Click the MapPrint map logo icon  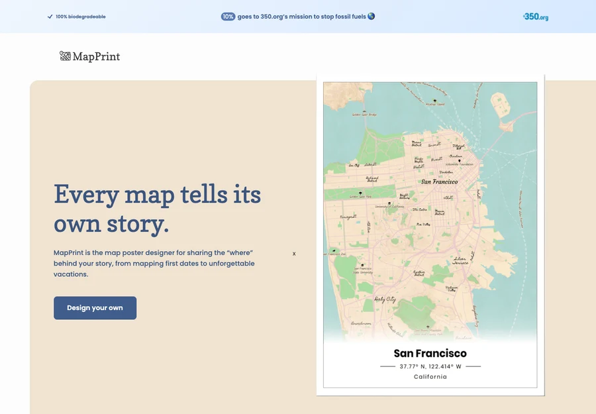click(65, 56)
